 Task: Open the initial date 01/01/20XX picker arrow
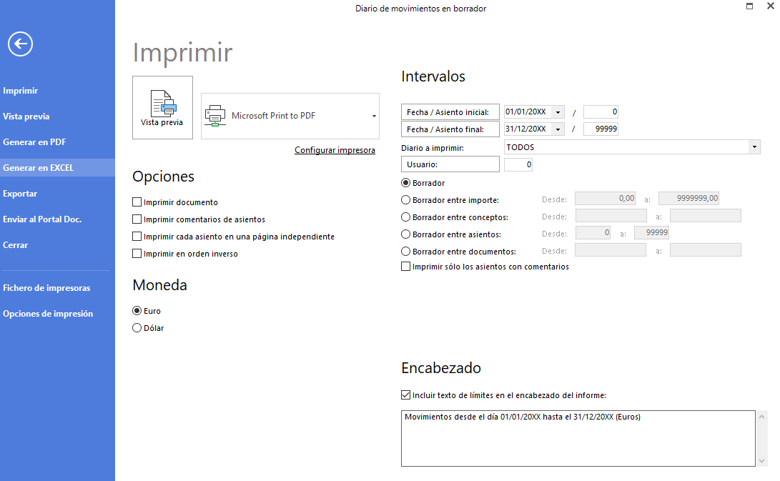point(558,112)
